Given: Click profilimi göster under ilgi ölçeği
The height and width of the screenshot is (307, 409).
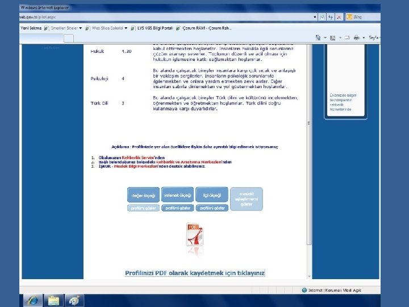Looking at the screenshot, I should click(x=212, y=208).
